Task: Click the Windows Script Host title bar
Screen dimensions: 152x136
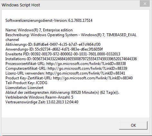Action: 70,5
